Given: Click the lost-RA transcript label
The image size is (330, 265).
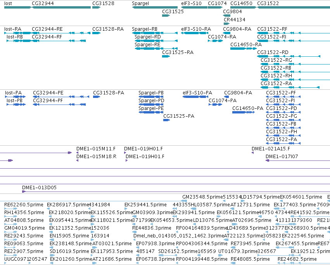Looking at the screenshot, I should coord(13,29).
